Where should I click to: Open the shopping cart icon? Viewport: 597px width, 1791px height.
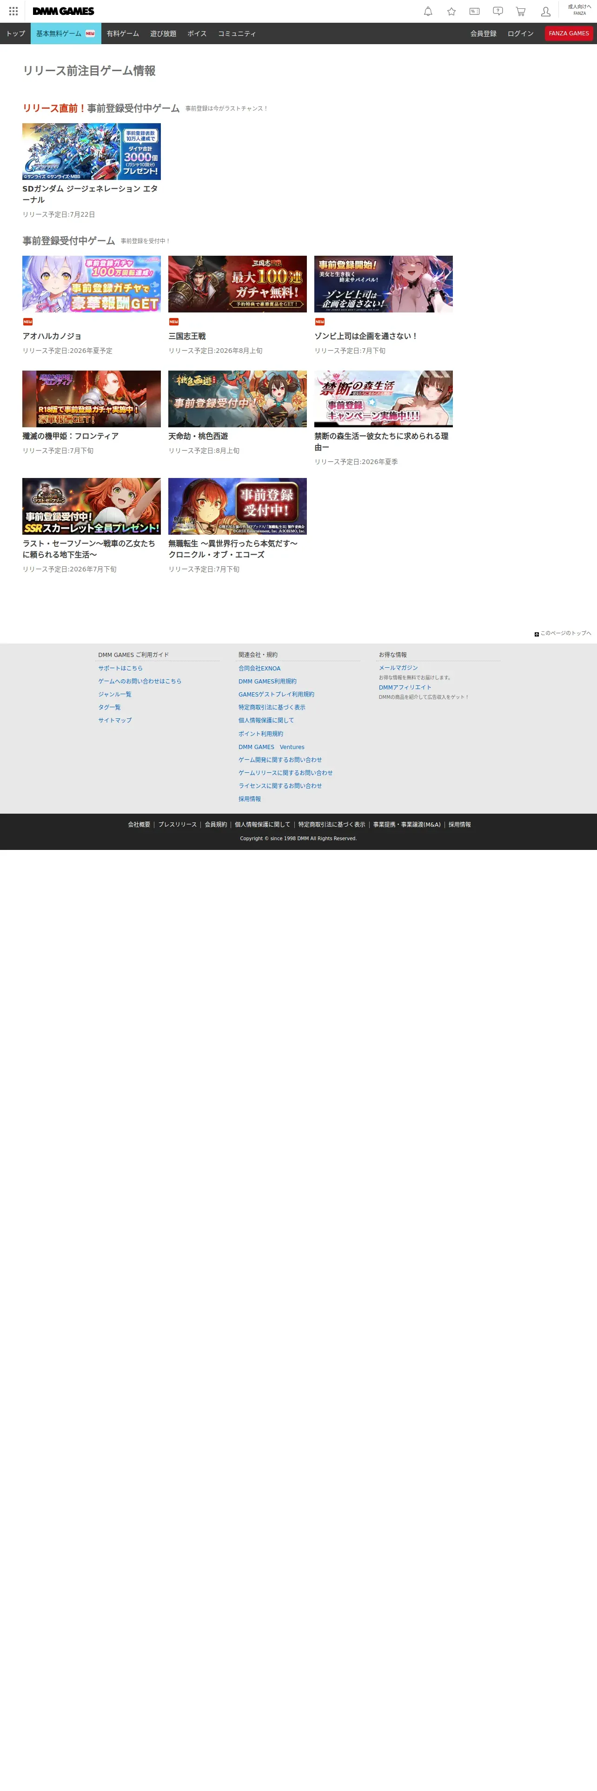(521, 11)
